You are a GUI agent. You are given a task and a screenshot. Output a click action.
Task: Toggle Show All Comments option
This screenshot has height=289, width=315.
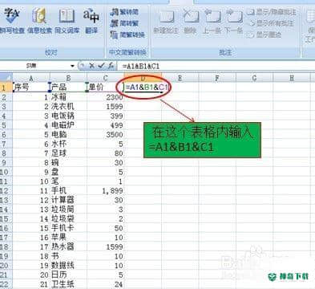(x=271, y=23)
